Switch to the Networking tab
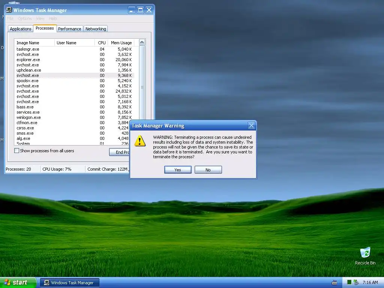The width and height of the screenshot is (384, 288). [x=96, y=28]
